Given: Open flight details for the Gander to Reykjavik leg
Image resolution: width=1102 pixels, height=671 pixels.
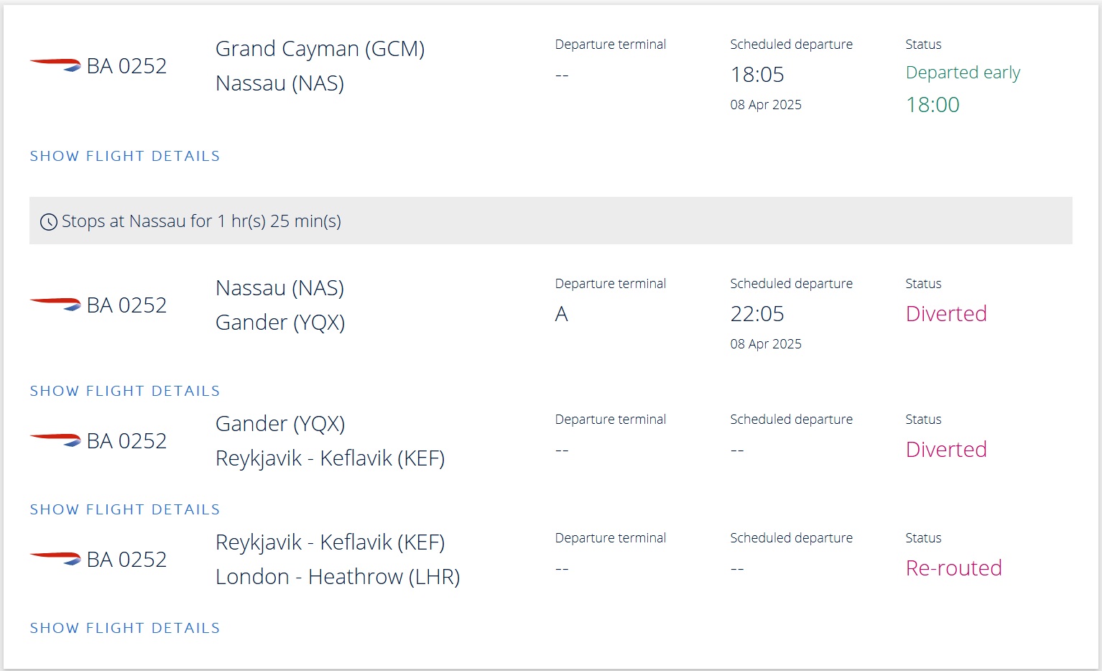Looking at the screenshot, I should click(x=124, y=509).
